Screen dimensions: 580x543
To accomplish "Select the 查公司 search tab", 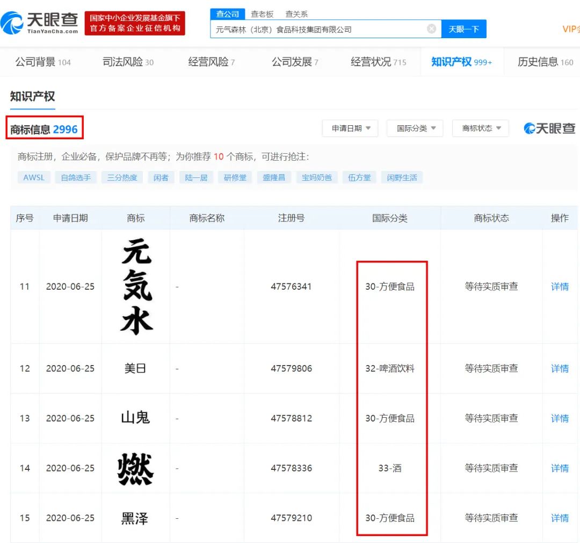I will click(228, 14).
